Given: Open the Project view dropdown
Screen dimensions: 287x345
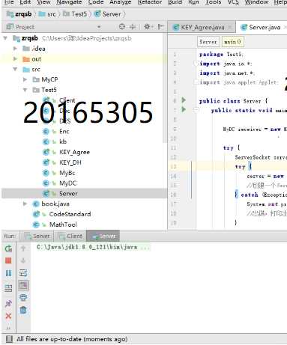Looking at the screenshot, I should pyautogui.click(x=99, y=27).
